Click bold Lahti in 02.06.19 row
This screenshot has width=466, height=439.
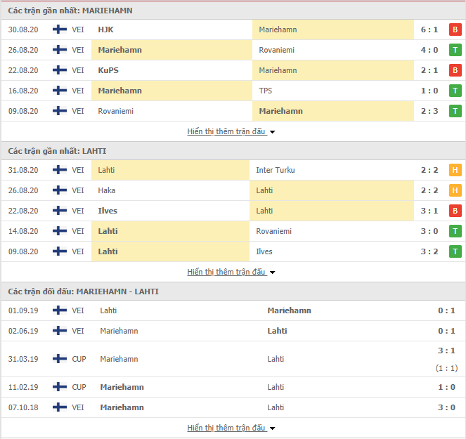(x=277, y=331)
